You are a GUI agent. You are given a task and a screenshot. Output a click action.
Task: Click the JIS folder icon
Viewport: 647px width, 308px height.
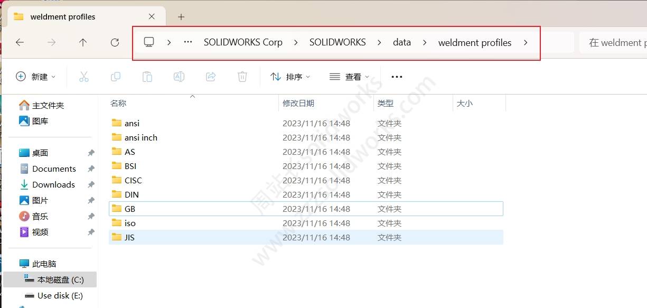(117, 237)
